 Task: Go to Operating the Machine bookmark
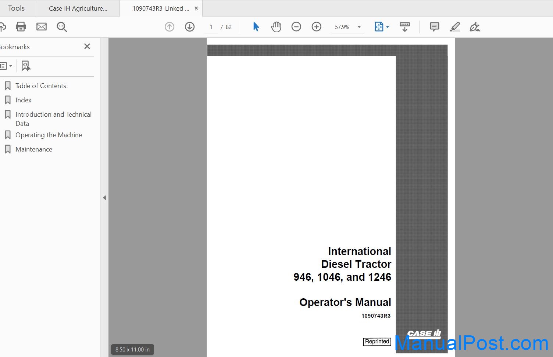pyautogui.click(x=49, y=135)
